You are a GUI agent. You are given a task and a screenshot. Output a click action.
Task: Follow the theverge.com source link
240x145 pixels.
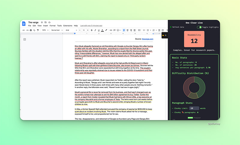tap(148, 39)
